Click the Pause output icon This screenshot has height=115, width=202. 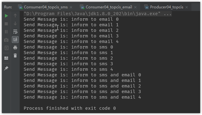coord(6,32)
